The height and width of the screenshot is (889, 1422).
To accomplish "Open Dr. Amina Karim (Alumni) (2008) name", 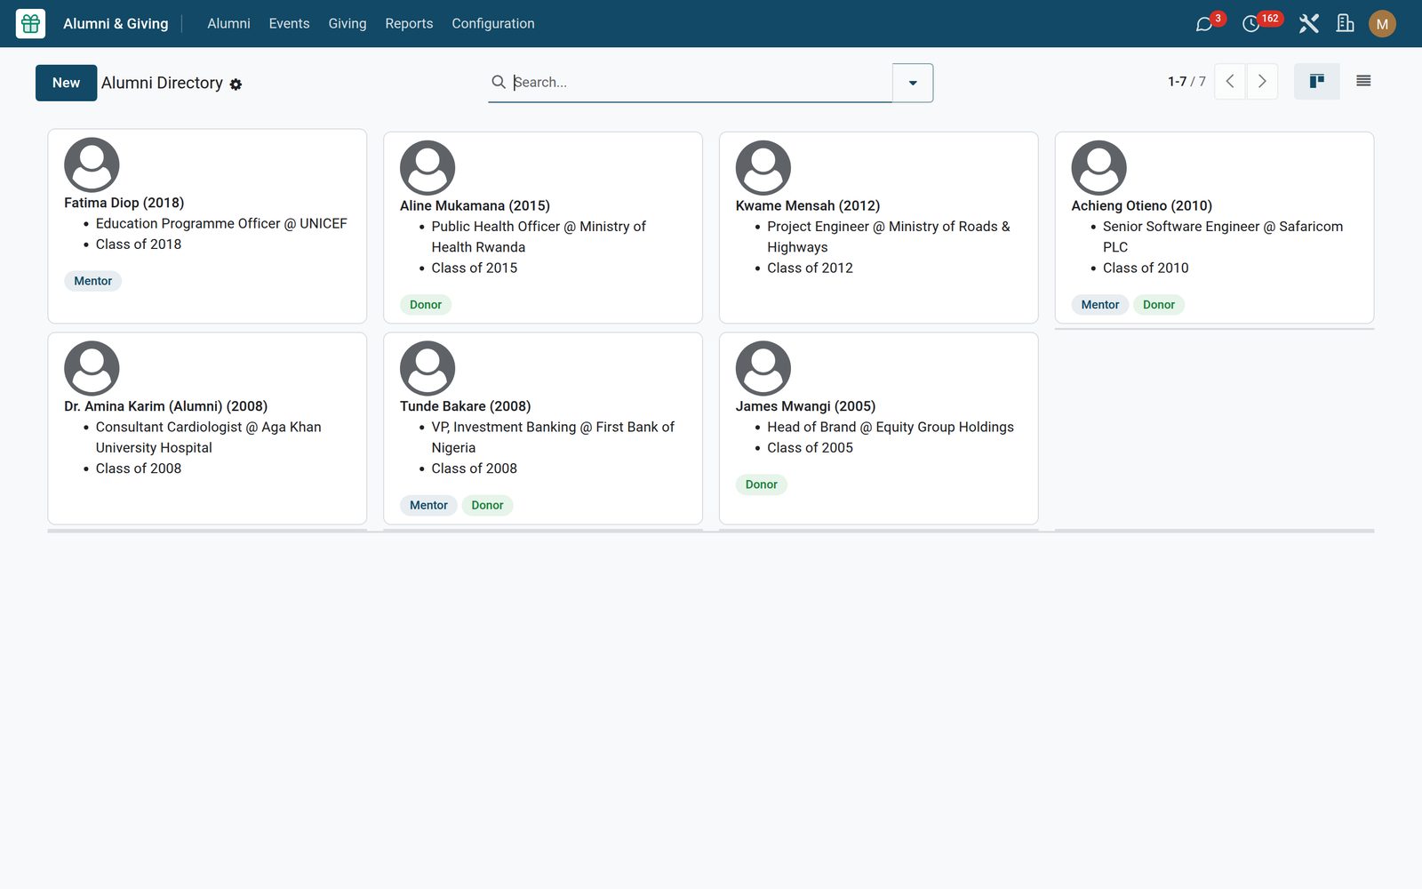I will [165, 406].
